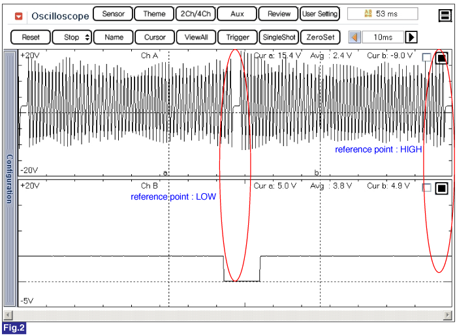
Task: Activate SingleShot capture
Action: 279,37
